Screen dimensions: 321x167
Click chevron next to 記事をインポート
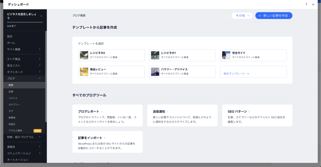click(x=105, y=138)
